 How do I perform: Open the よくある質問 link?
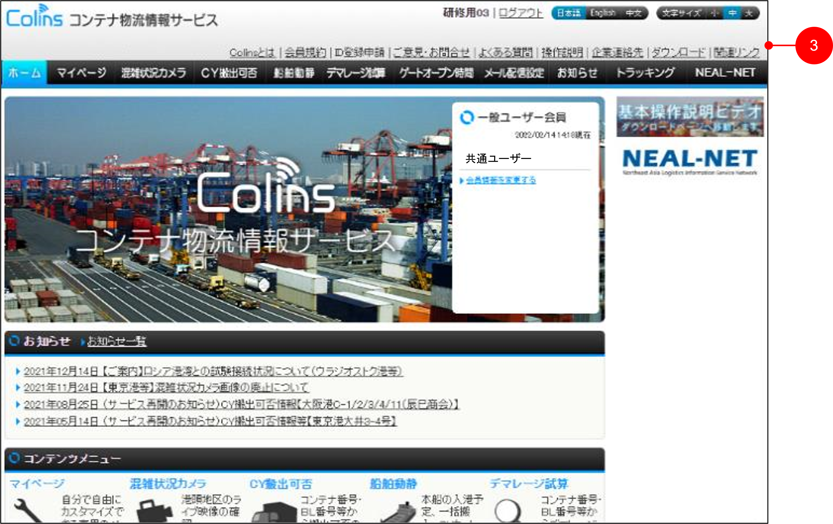pyautogui.click(x=505, y=53)
